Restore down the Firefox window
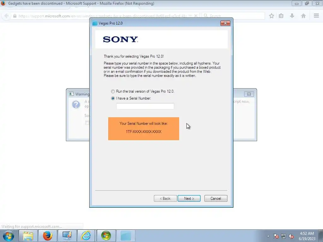The height and width of the screenshot is (242, 323). 307,3
